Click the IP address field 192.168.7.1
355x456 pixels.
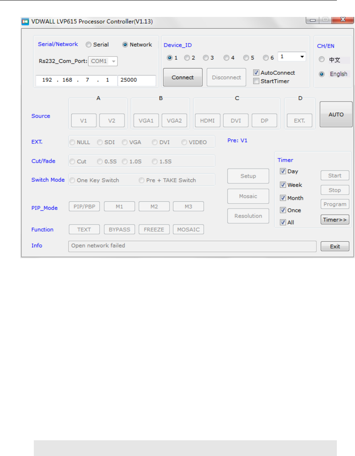[x=76, y=80]
